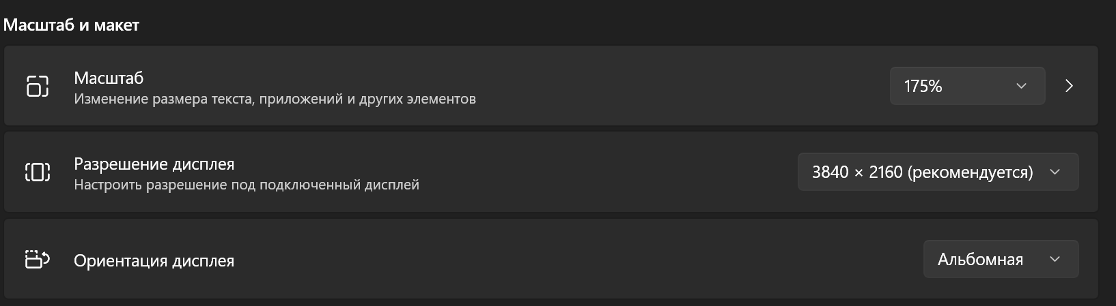Click the down arrow in orientation combo box
Image resolution: width=1116 pixels, height=306 pixels.
click(x=1055, y=259)
